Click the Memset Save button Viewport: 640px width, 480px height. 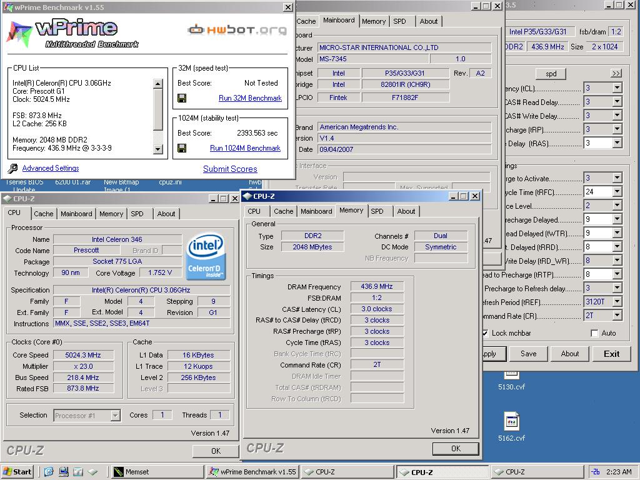tap(529, 354)
